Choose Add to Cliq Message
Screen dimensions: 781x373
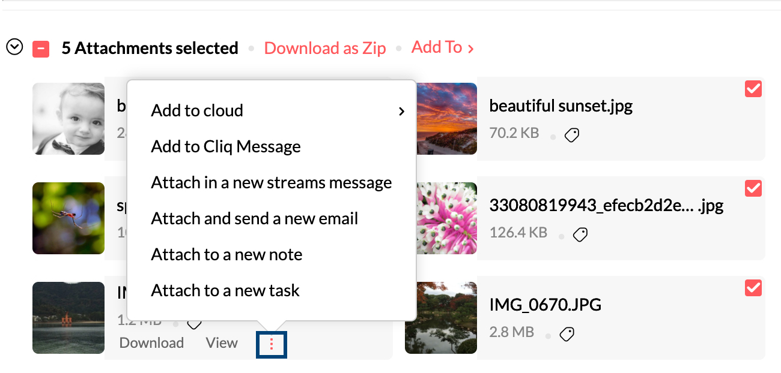click(x=226, y=146)
